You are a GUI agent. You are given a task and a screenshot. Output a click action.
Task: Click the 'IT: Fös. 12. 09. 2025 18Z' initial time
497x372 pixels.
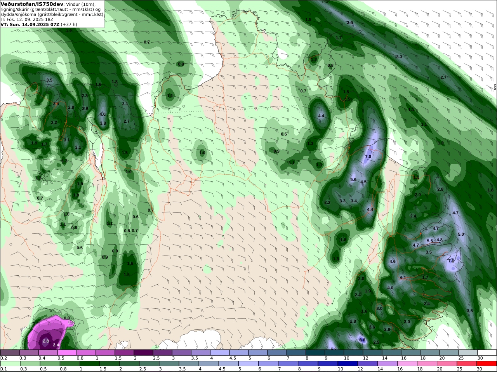tap(27, 19)
